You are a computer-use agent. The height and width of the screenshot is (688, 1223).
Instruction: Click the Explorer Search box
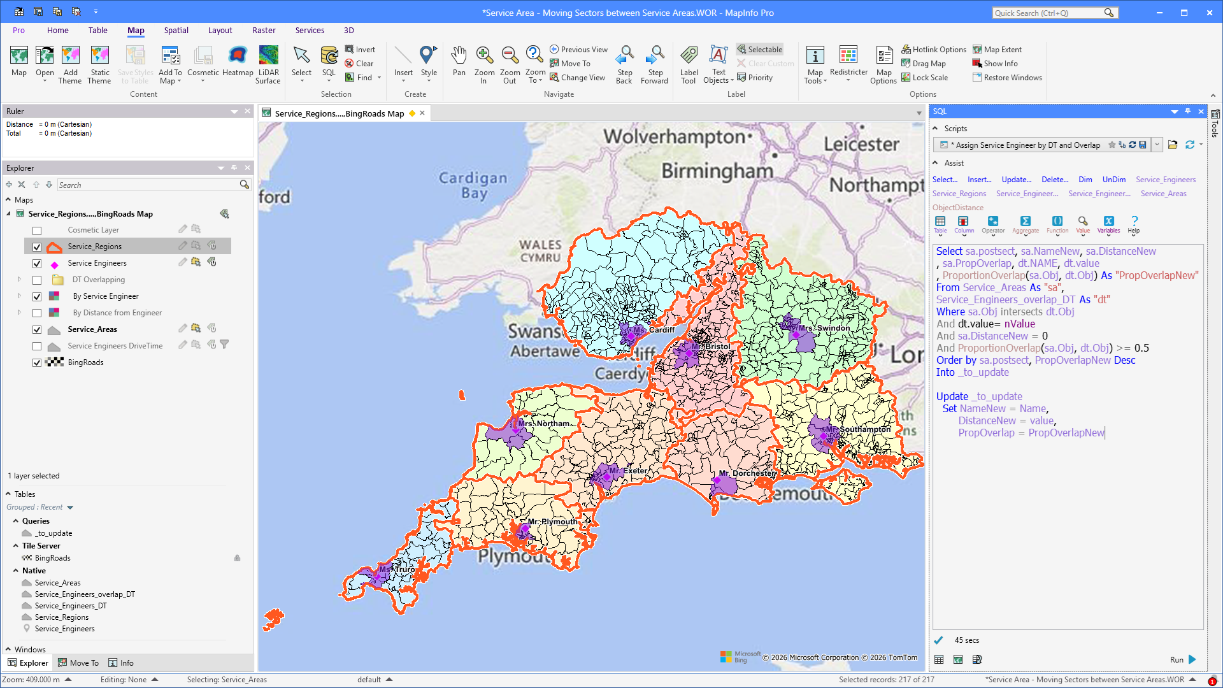point(148,185)
